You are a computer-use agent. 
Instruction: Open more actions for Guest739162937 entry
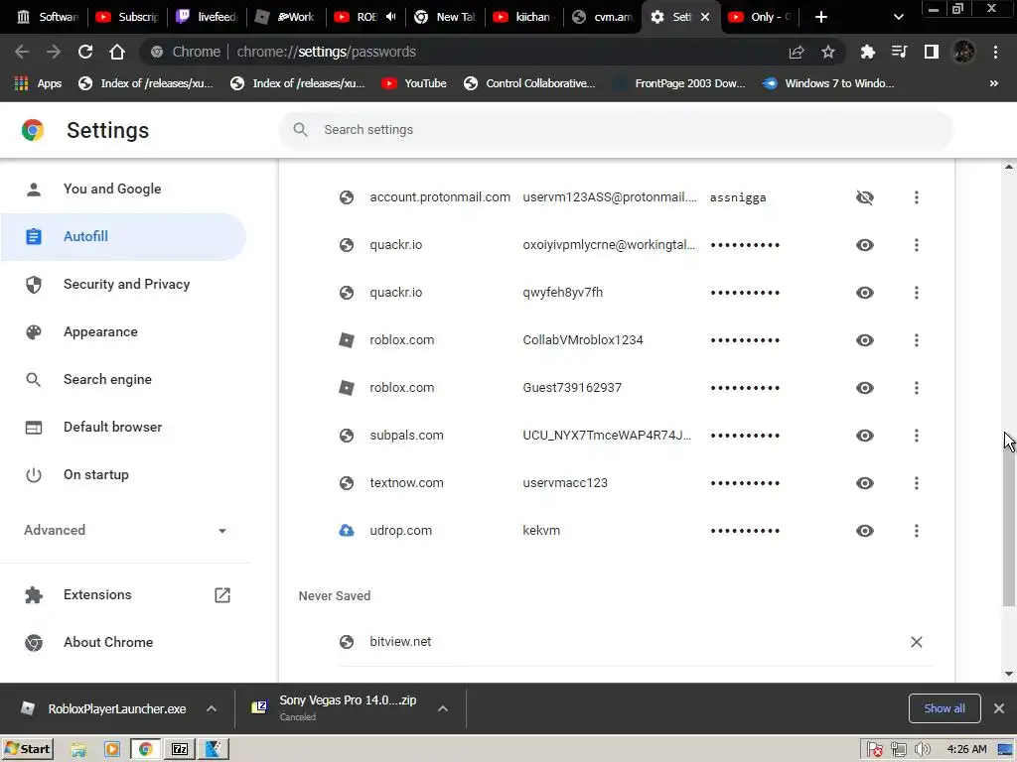[916, 388]
